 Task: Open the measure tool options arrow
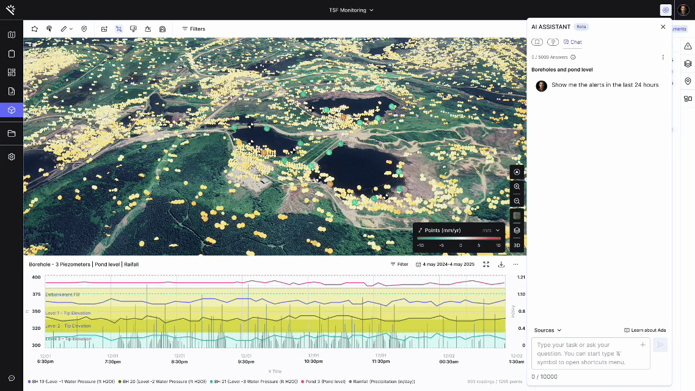71,29
